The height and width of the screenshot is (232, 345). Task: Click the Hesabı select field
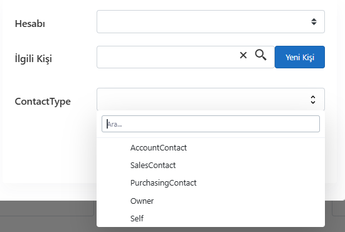click(211, 21)
